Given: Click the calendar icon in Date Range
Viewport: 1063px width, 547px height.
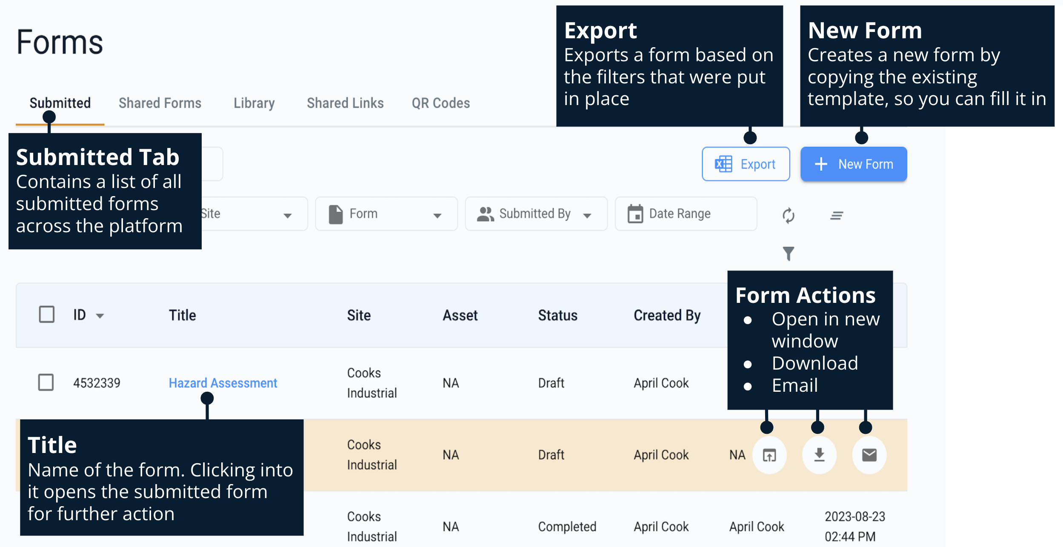Looking at the screenshot, I should point(635,214).
